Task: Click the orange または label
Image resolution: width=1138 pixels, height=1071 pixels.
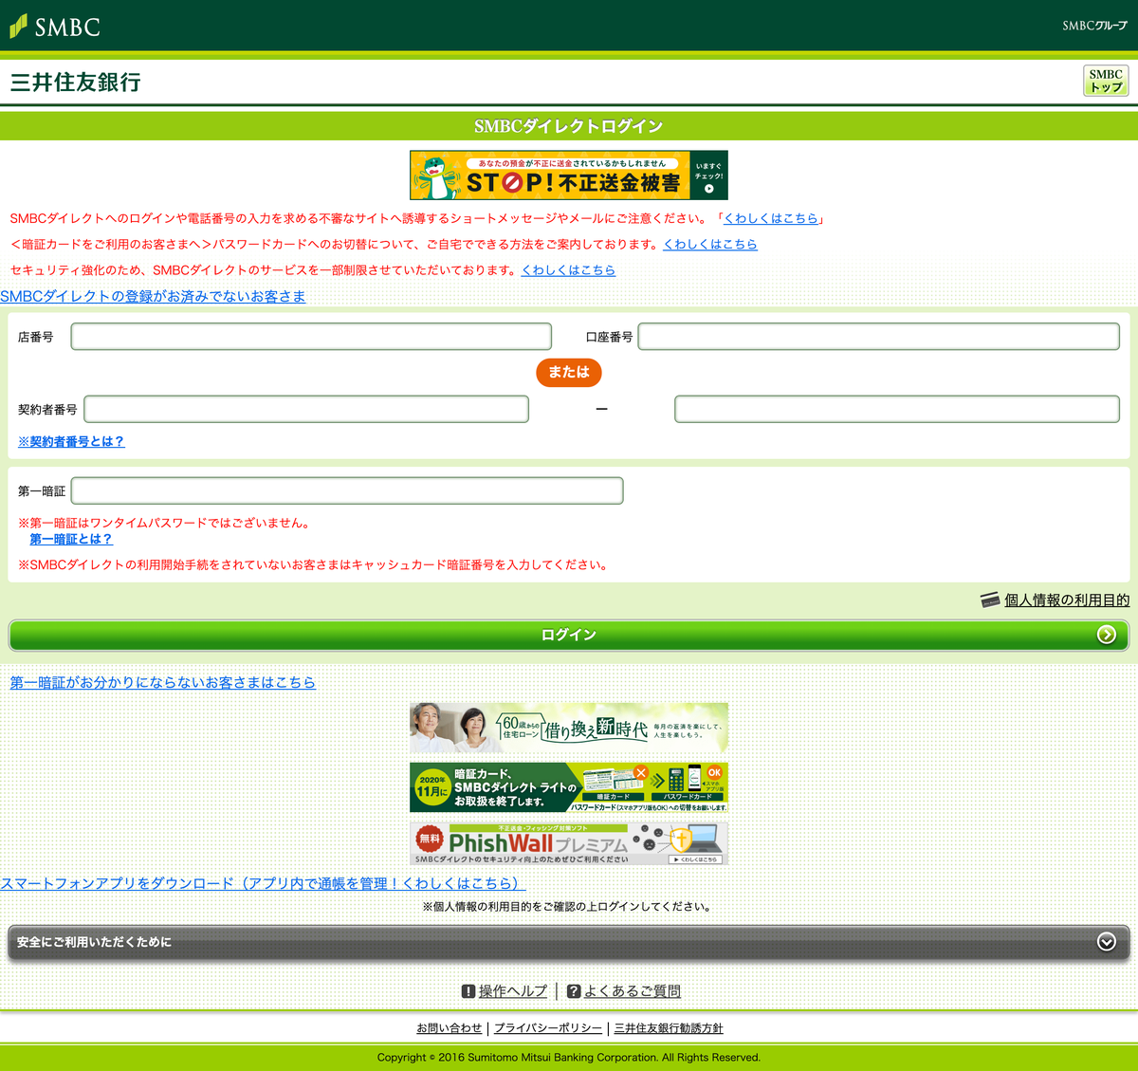Action: tap(569, 372)
